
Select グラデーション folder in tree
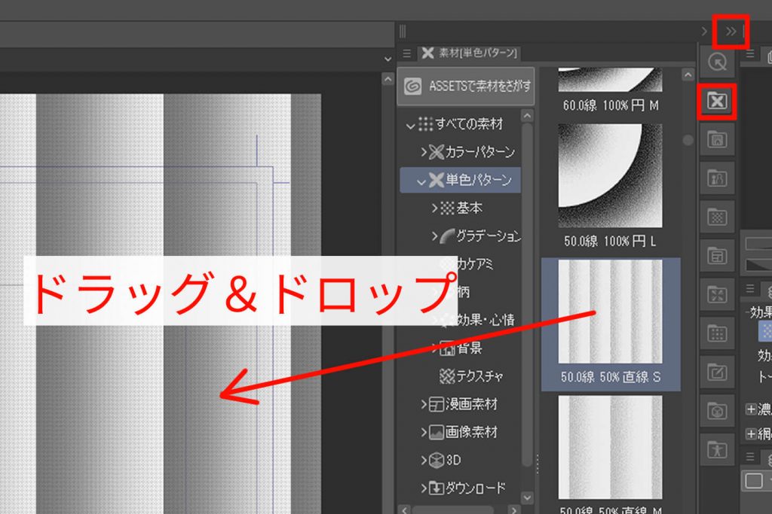(488, 236)
